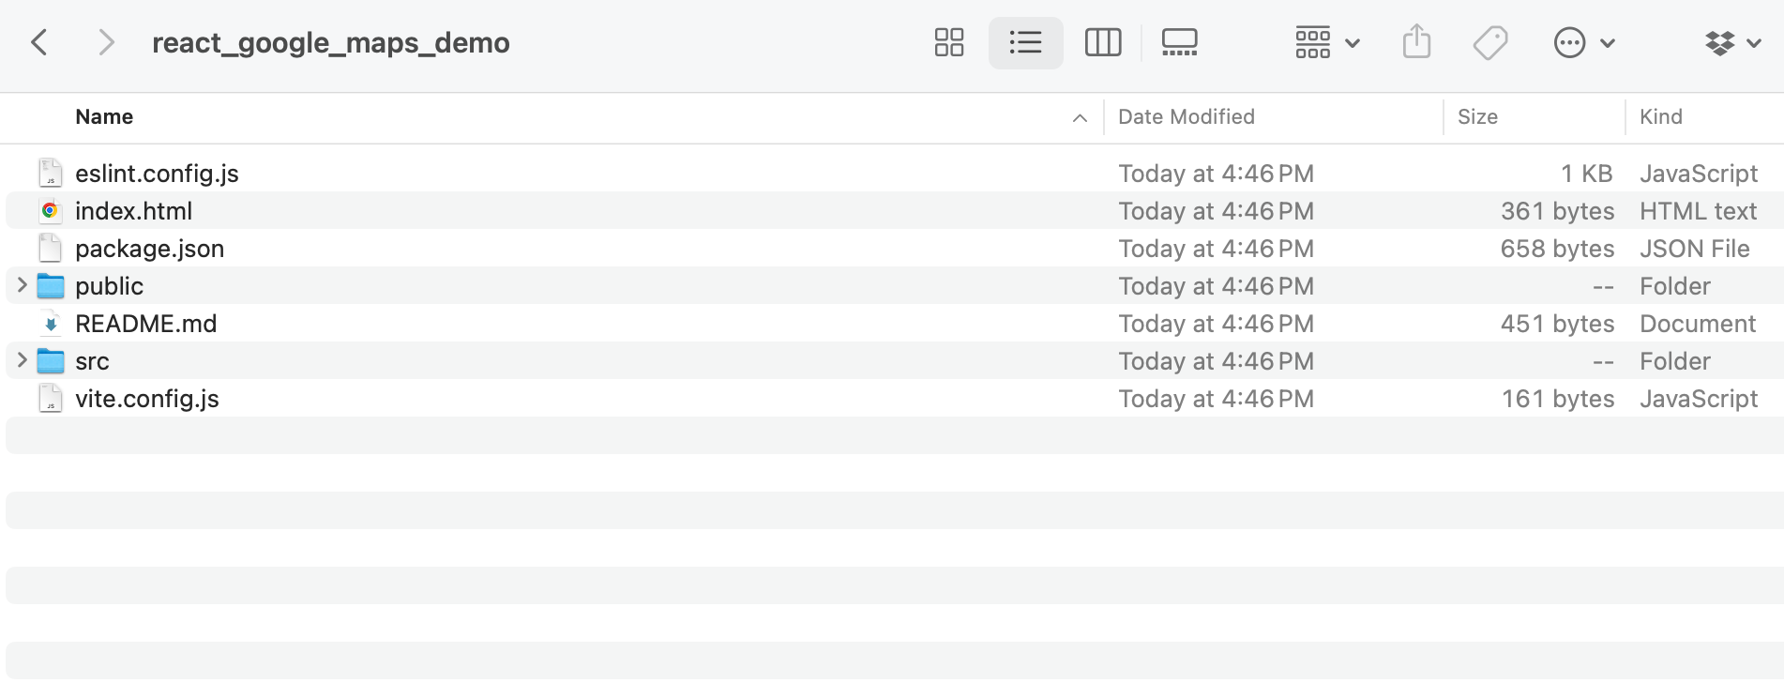1784x698 pixels.
Task: Click the react_google_maps_demo window title
Action: (330, 43)
